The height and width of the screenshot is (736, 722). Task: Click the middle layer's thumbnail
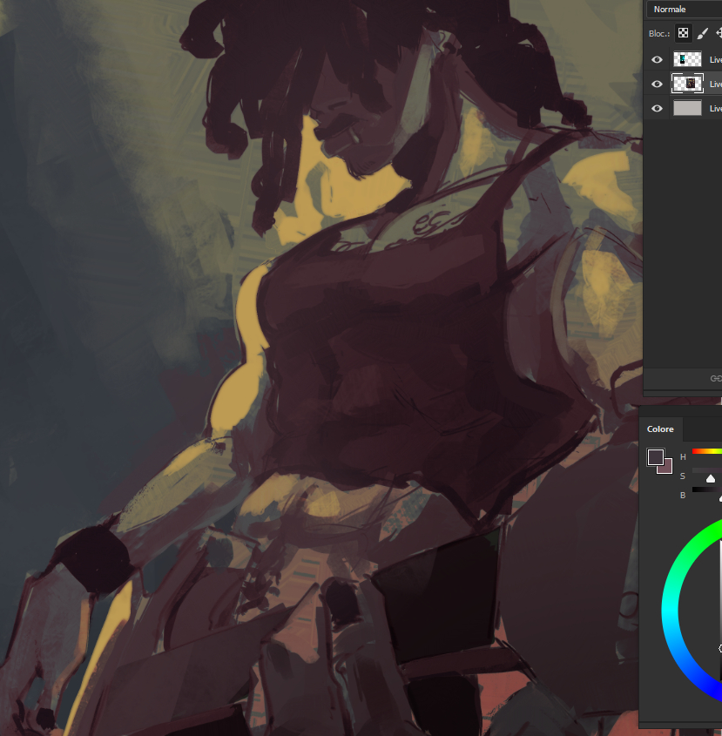click(x=688, y=84)
